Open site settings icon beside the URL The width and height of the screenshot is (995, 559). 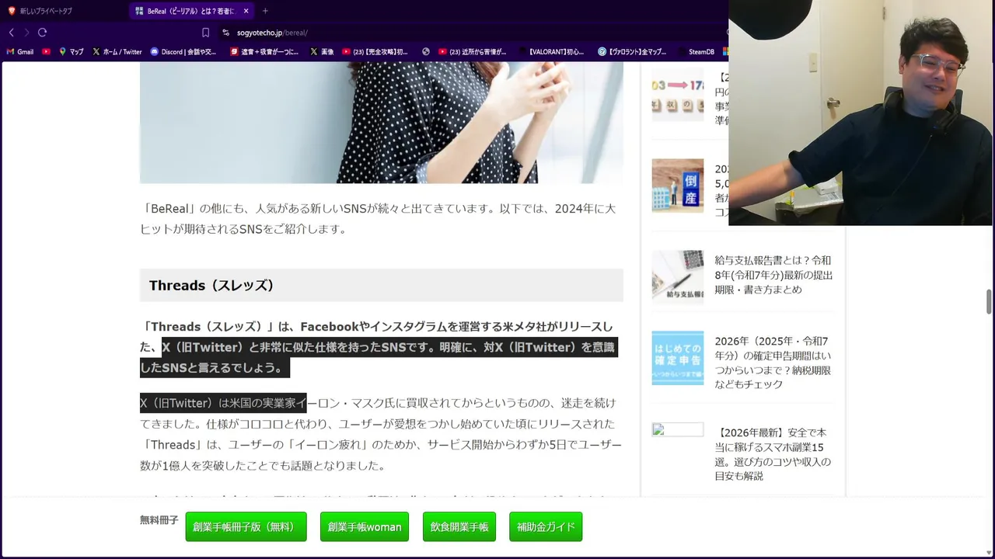pyautogui.click(x=225, y=33)
